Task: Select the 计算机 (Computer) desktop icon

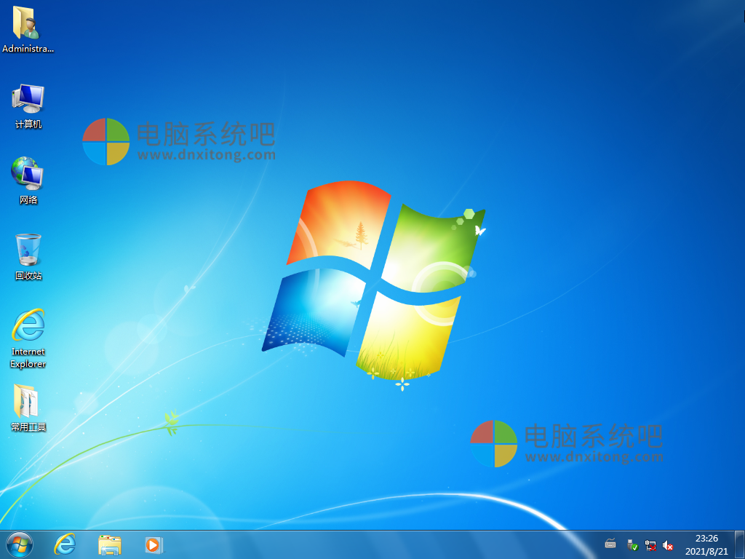Action: (27, 98)
